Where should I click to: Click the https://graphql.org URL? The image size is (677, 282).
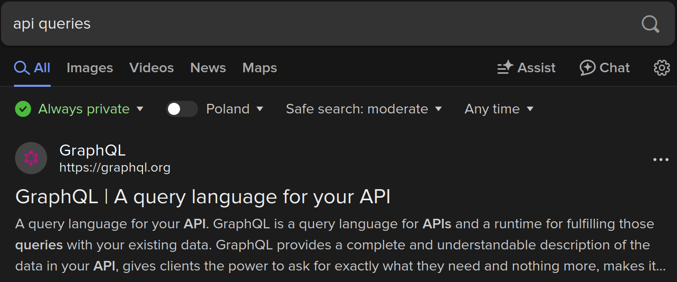[x=115, y=168]
